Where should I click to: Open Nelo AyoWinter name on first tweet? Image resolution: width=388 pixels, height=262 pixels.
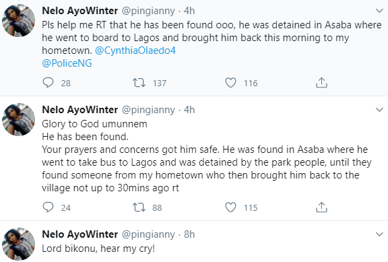point(80,11)
